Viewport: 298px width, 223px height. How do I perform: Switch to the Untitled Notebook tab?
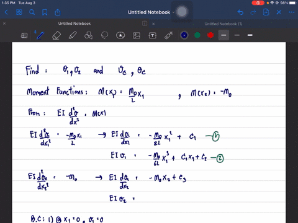(74, 24)
